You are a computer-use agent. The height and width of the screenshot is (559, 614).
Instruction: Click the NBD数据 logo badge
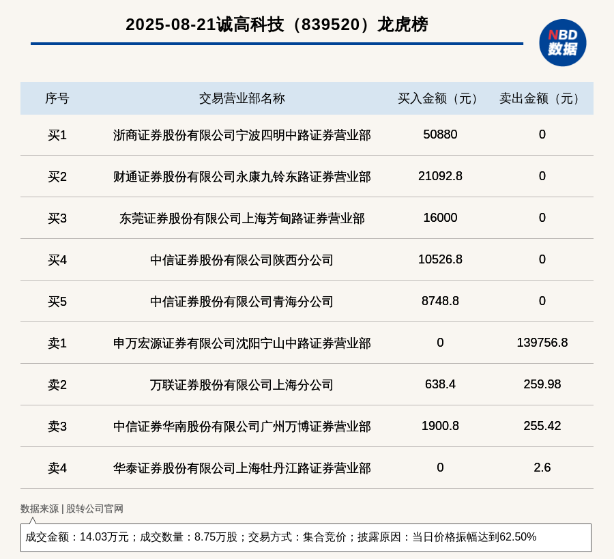tap(562, 43)
